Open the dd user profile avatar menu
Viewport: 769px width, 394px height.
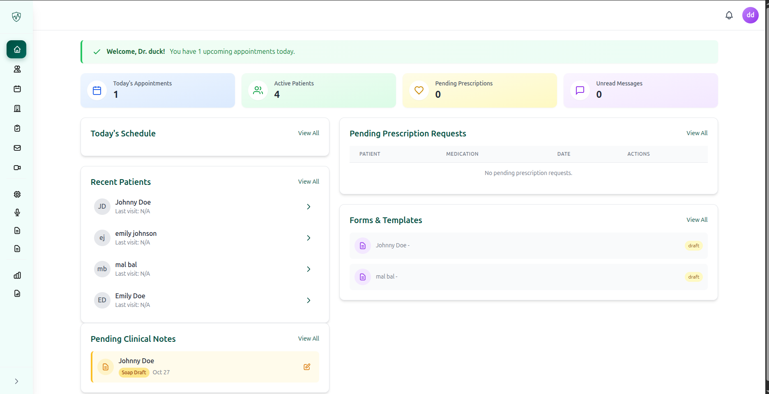[751, 15]
